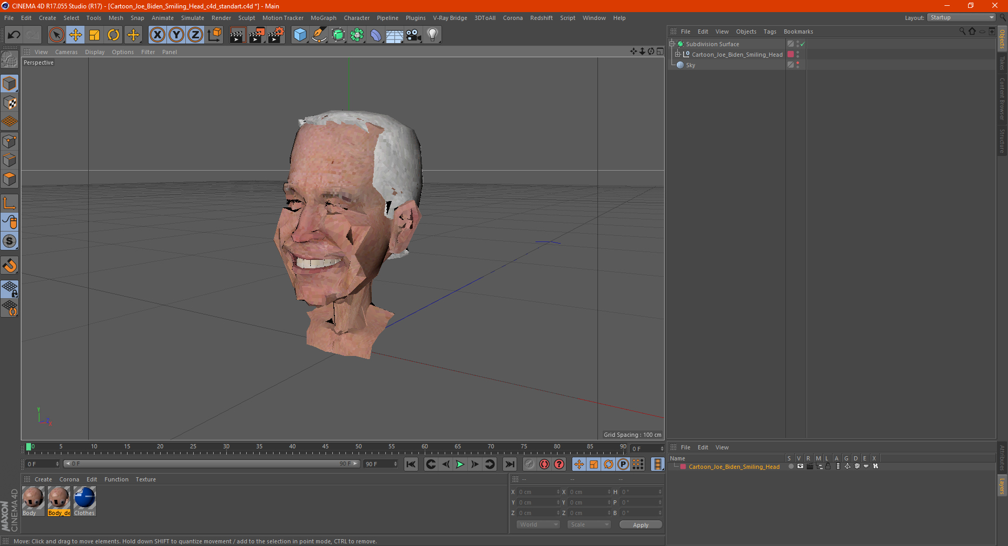Activate the Move tool in top toolbar
Image resolution: width=1008 pixels, height=546 pixels.
point(76,35)
